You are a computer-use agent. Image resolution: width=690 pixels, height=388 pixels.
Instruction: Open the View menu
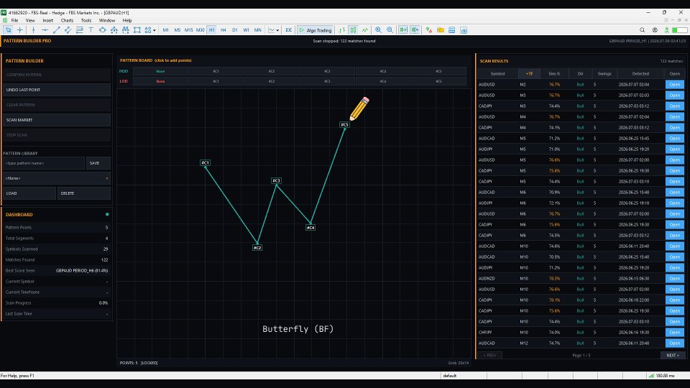tap(30, 20)
